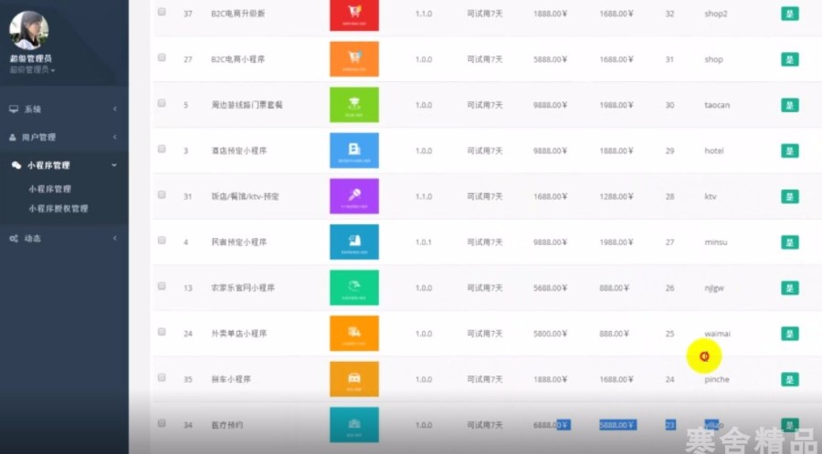Click the 酒店预定小程序 name cell

click(238, 150)
